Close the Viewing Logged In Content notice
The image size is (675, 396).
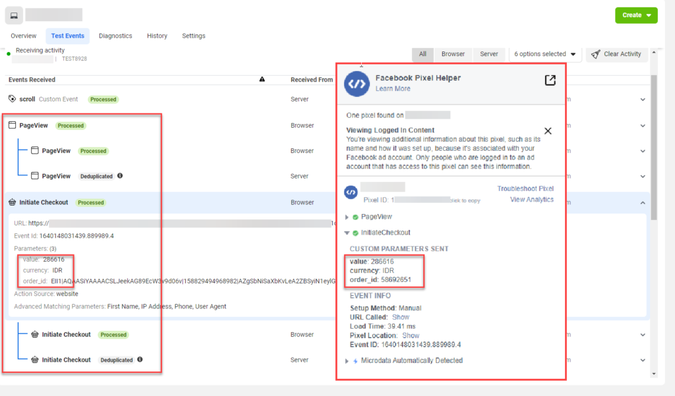(548, 130)
